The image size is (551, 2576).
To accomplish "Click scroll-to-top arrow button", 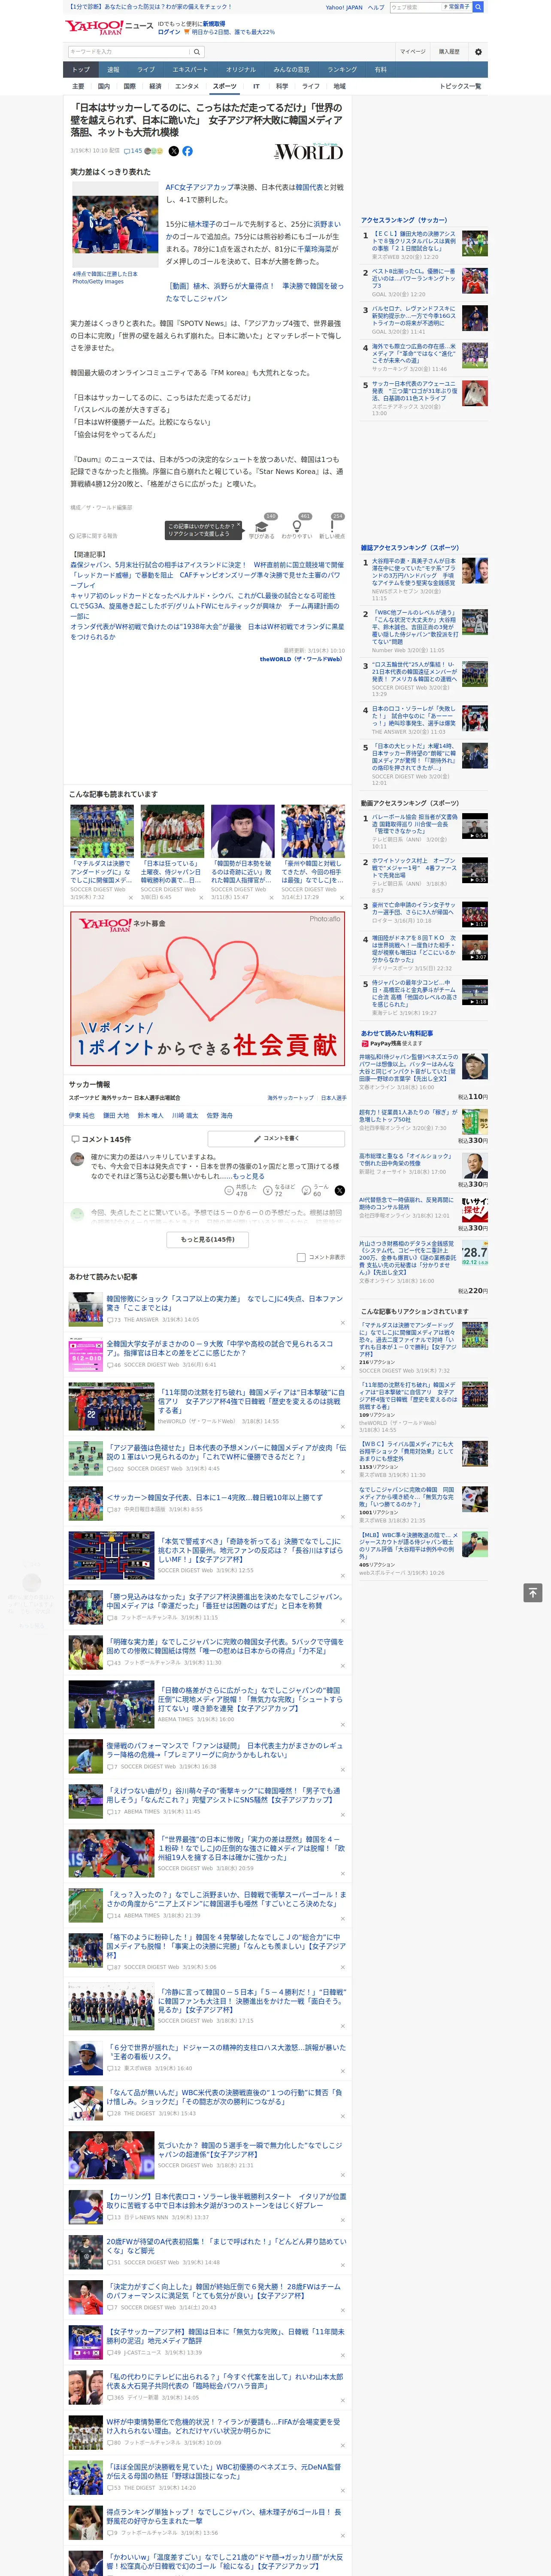I will pyautogui.click(x=533, y=1593).
